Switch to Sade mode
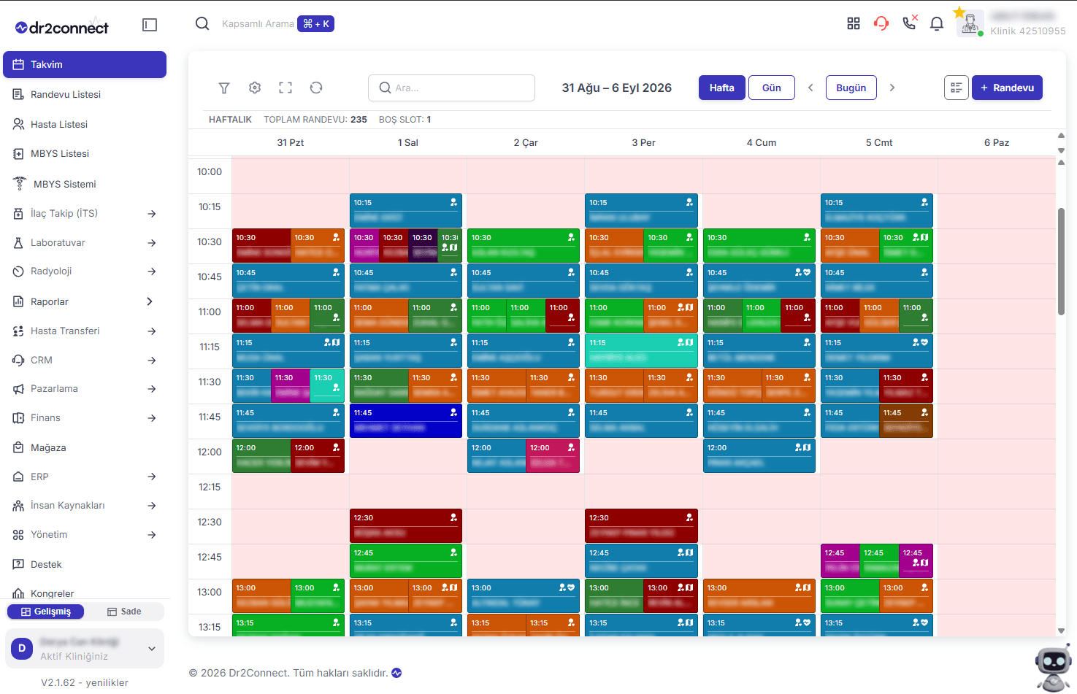 tap(124, 612)
